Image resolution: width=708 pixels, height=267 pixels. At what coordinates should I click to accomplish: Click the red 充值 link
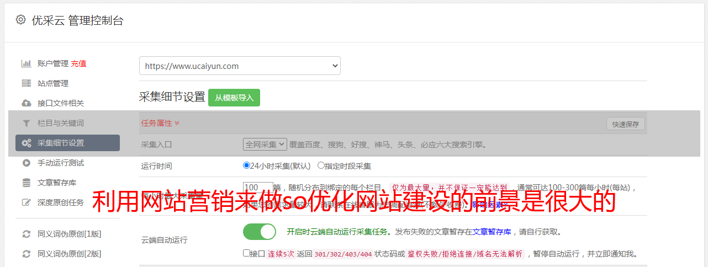tap(78, 63)
